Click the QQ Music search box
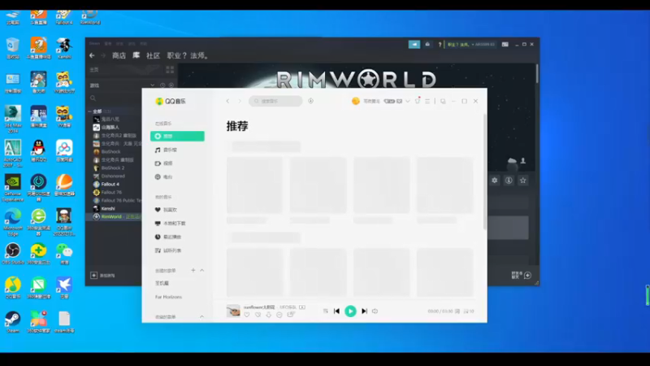 [275, 101]
